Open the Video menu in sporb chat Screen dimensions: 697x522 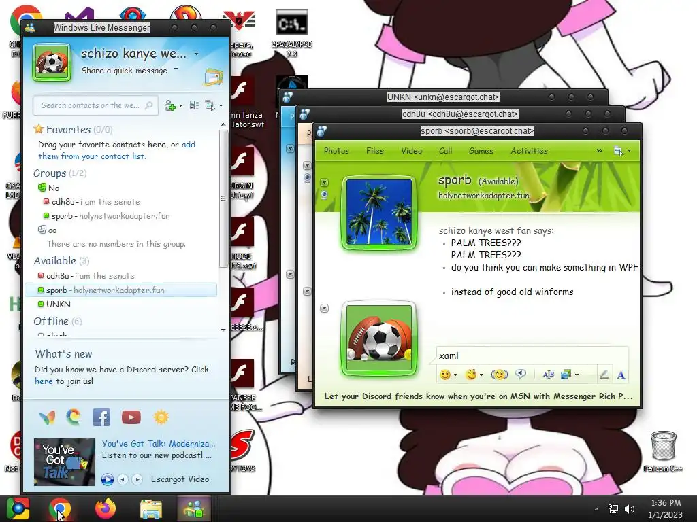(x=412, y=150)
